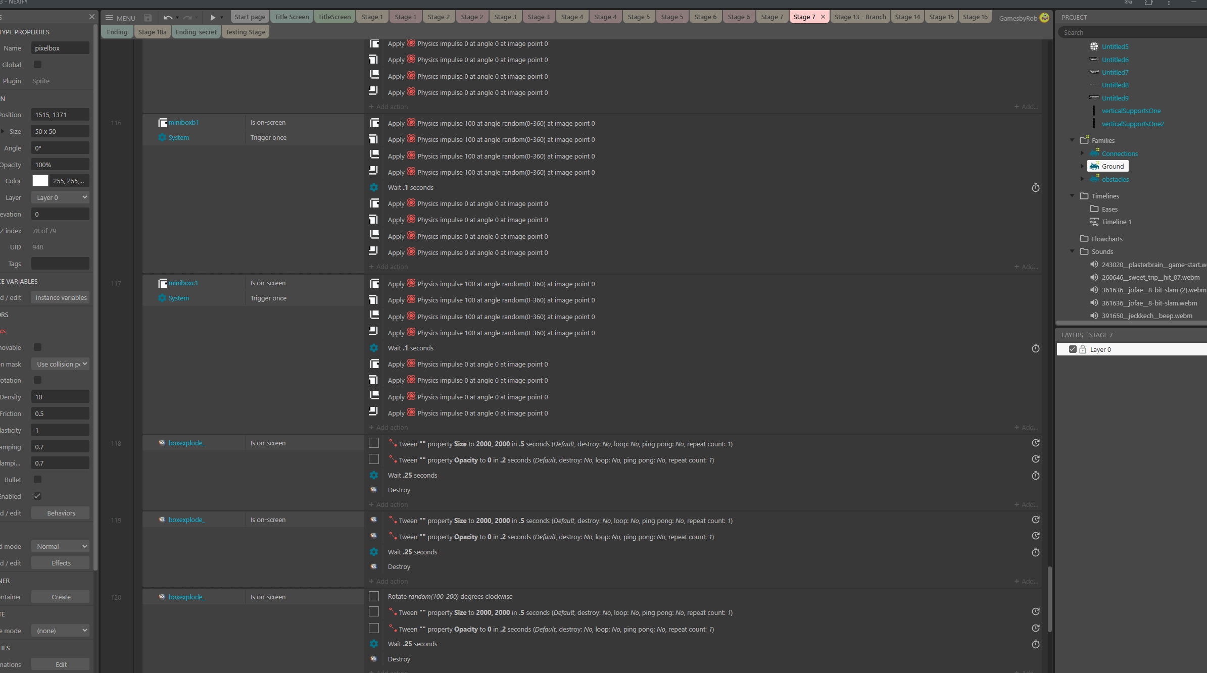
Task: Toggle the Prevent rotation checkbox
Action: 37,380
